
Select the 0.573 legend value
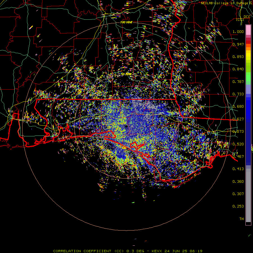238,132
